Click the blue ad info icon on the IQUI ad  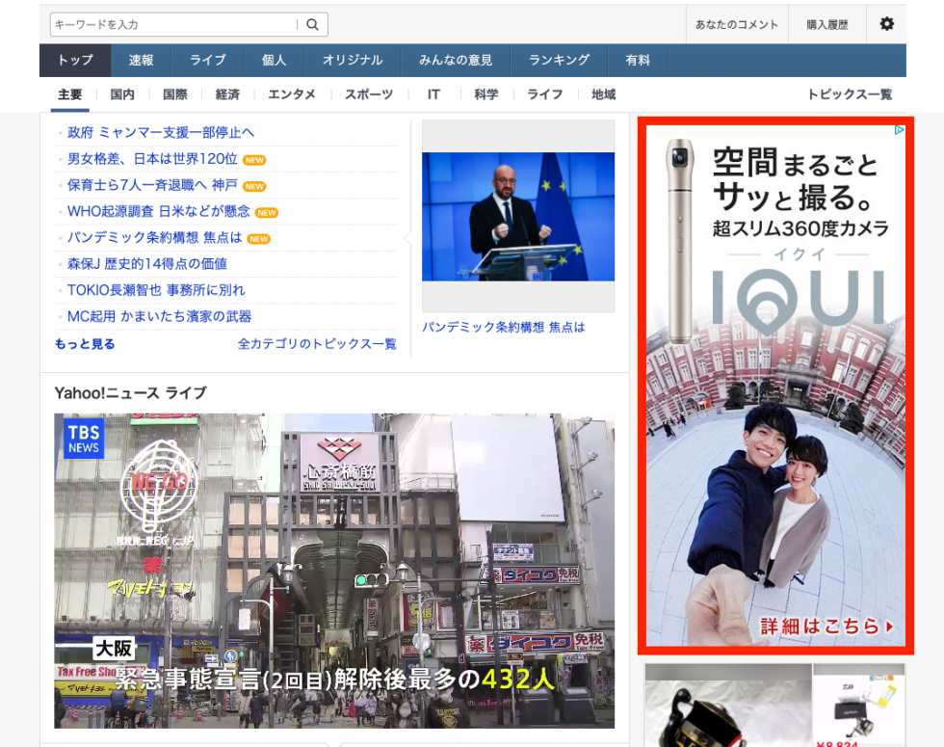click(x=899, y=128)
